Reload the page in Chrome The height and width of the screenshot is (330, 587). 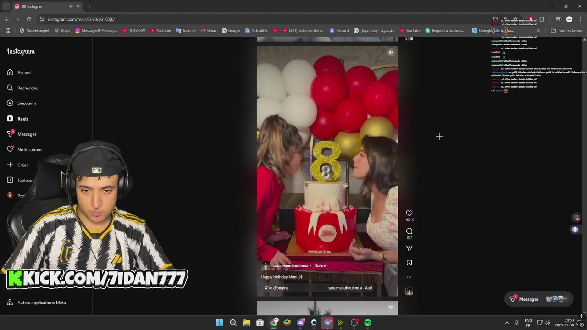click(x=28, y=19)
